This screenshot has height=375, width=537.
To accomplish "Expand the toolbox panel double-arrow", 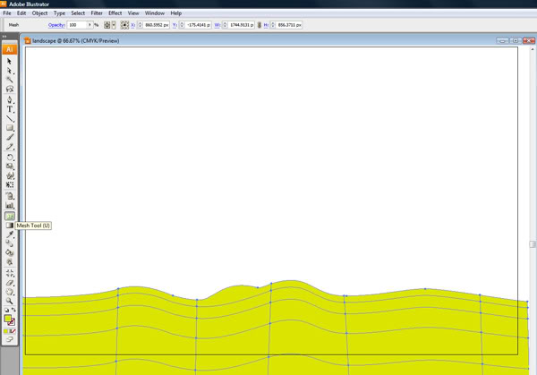I will 4,36.
